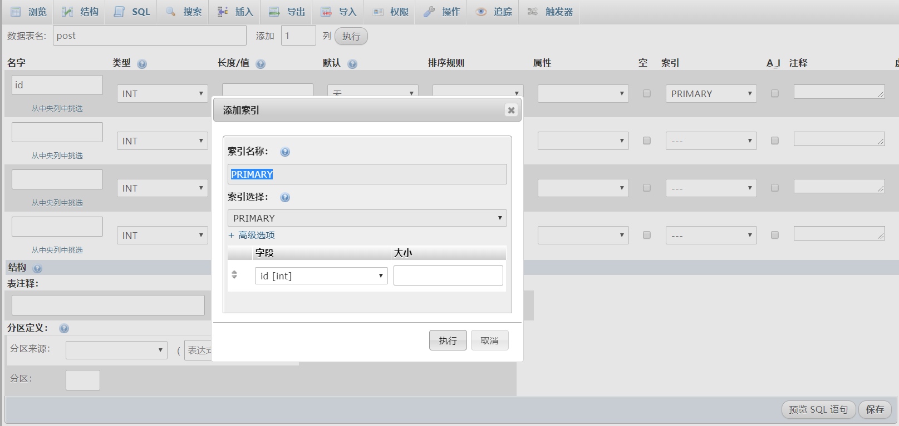Click the Export (导出) tab icon
Screen dimensions: 899x426
click(274, 12)
